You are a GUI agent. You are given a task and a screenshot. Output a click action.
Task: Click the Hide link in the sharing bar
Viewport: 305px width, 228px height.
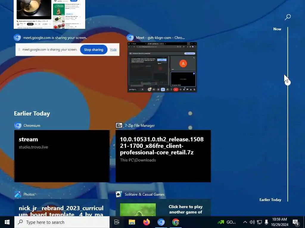click(x=113, y=50)
